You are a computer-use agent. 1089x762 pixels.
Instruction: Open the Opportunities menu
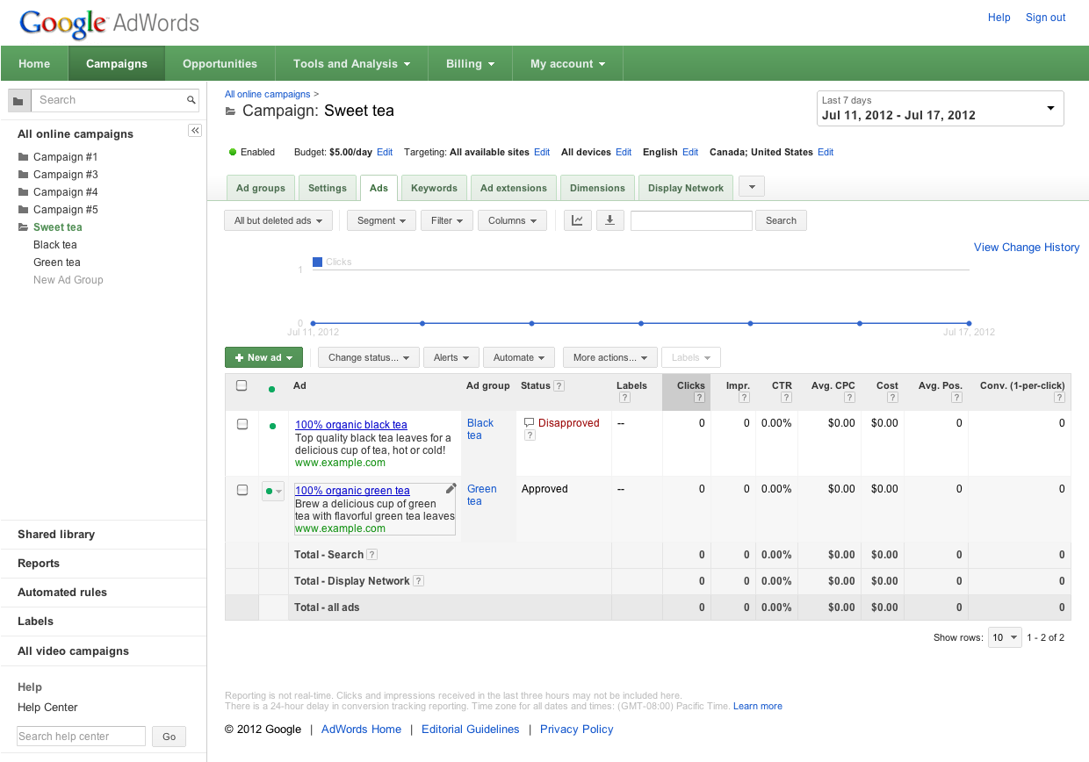coord(220,63)
